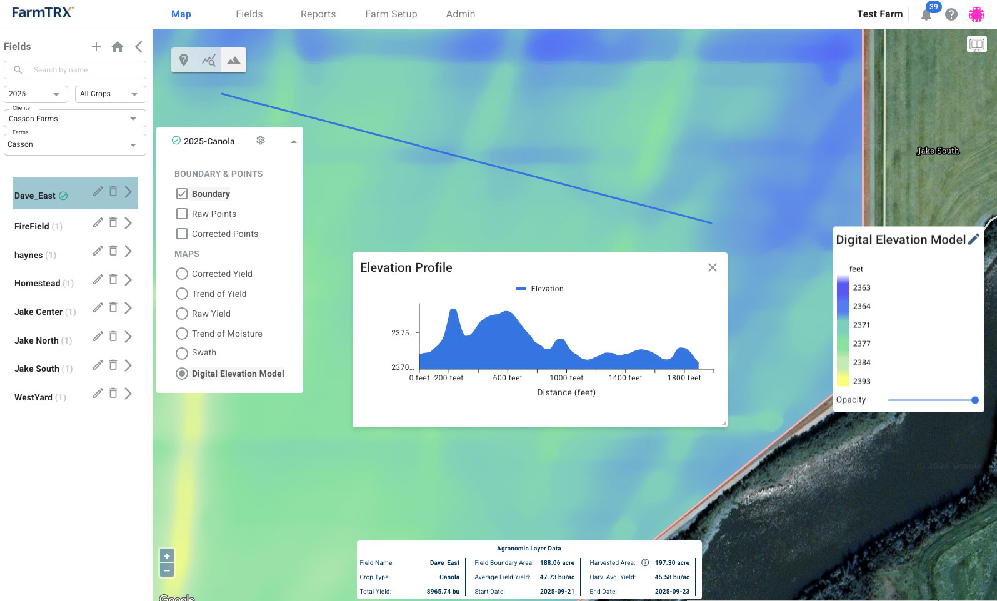Viewport: 997px width, 601px height.
Task: Edit the Jake South field
Action: (x=98, y=365)
